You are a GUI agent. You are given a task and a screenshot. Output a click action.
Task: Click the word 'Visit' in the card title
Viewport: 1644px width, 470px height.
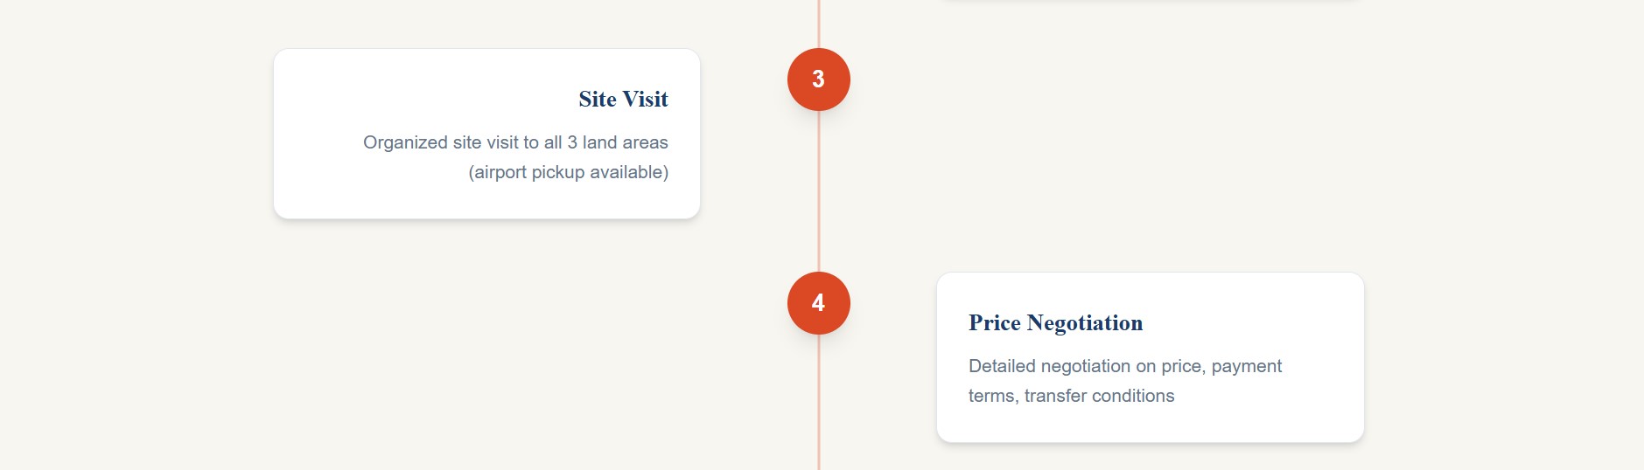646,100
